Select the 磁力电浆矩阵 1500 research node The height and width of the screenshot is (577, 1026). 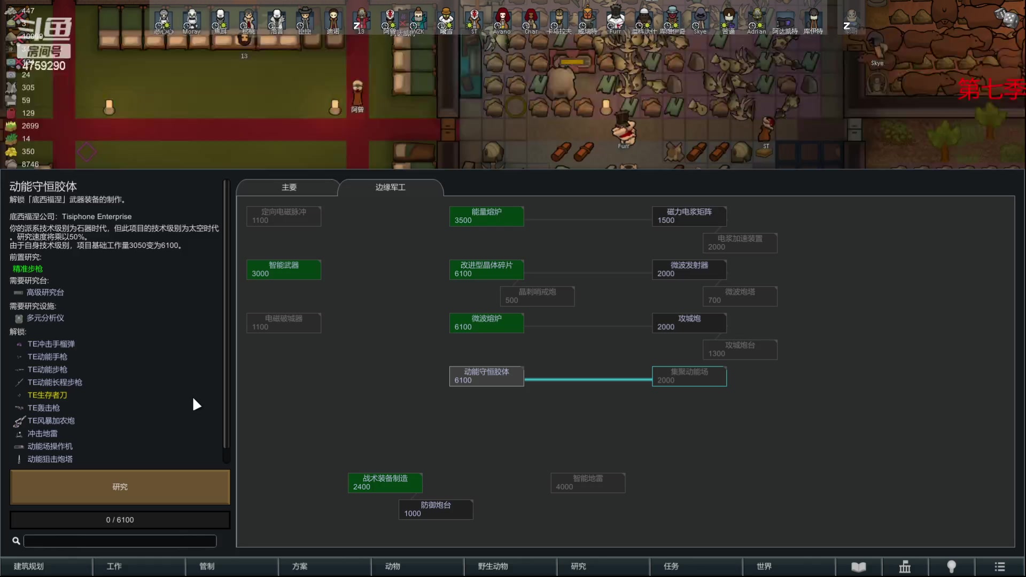pos(689,216)
